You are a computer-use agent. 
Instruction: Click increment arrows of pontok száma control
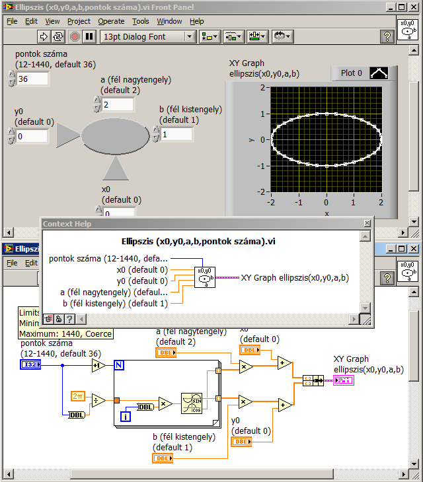click(x=11, y=79)
